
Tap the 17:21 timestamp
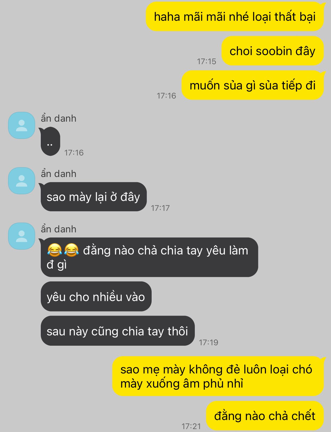pyautogui.click(x=191, y=426)
